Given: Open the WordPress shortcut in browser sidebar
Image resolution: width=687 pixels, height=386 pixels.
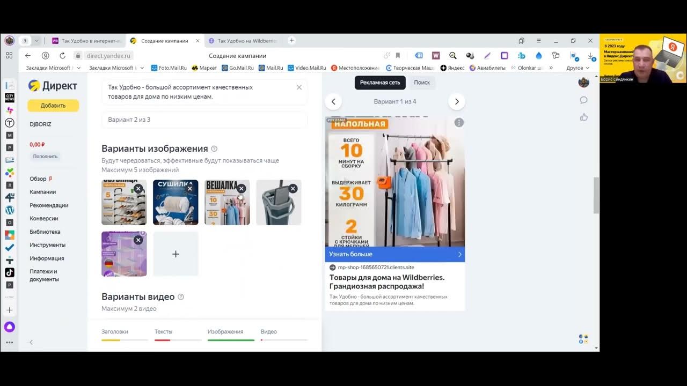Looking at the screenshot, I should [10, 210].
